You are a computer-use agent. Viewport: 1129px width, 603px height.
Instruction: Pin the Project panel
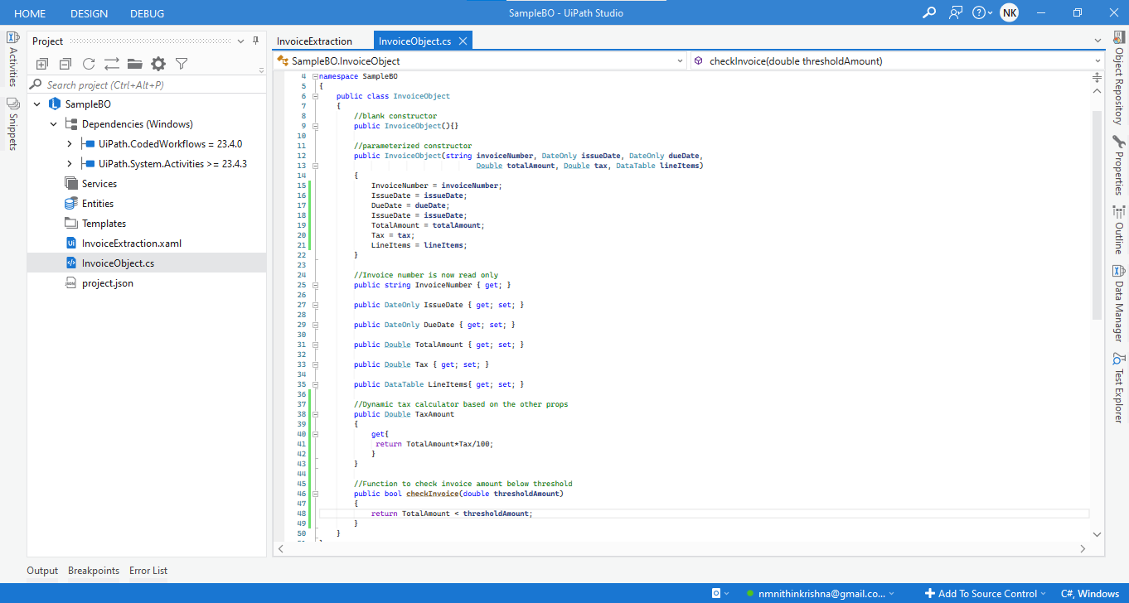[x=256, y=41]
